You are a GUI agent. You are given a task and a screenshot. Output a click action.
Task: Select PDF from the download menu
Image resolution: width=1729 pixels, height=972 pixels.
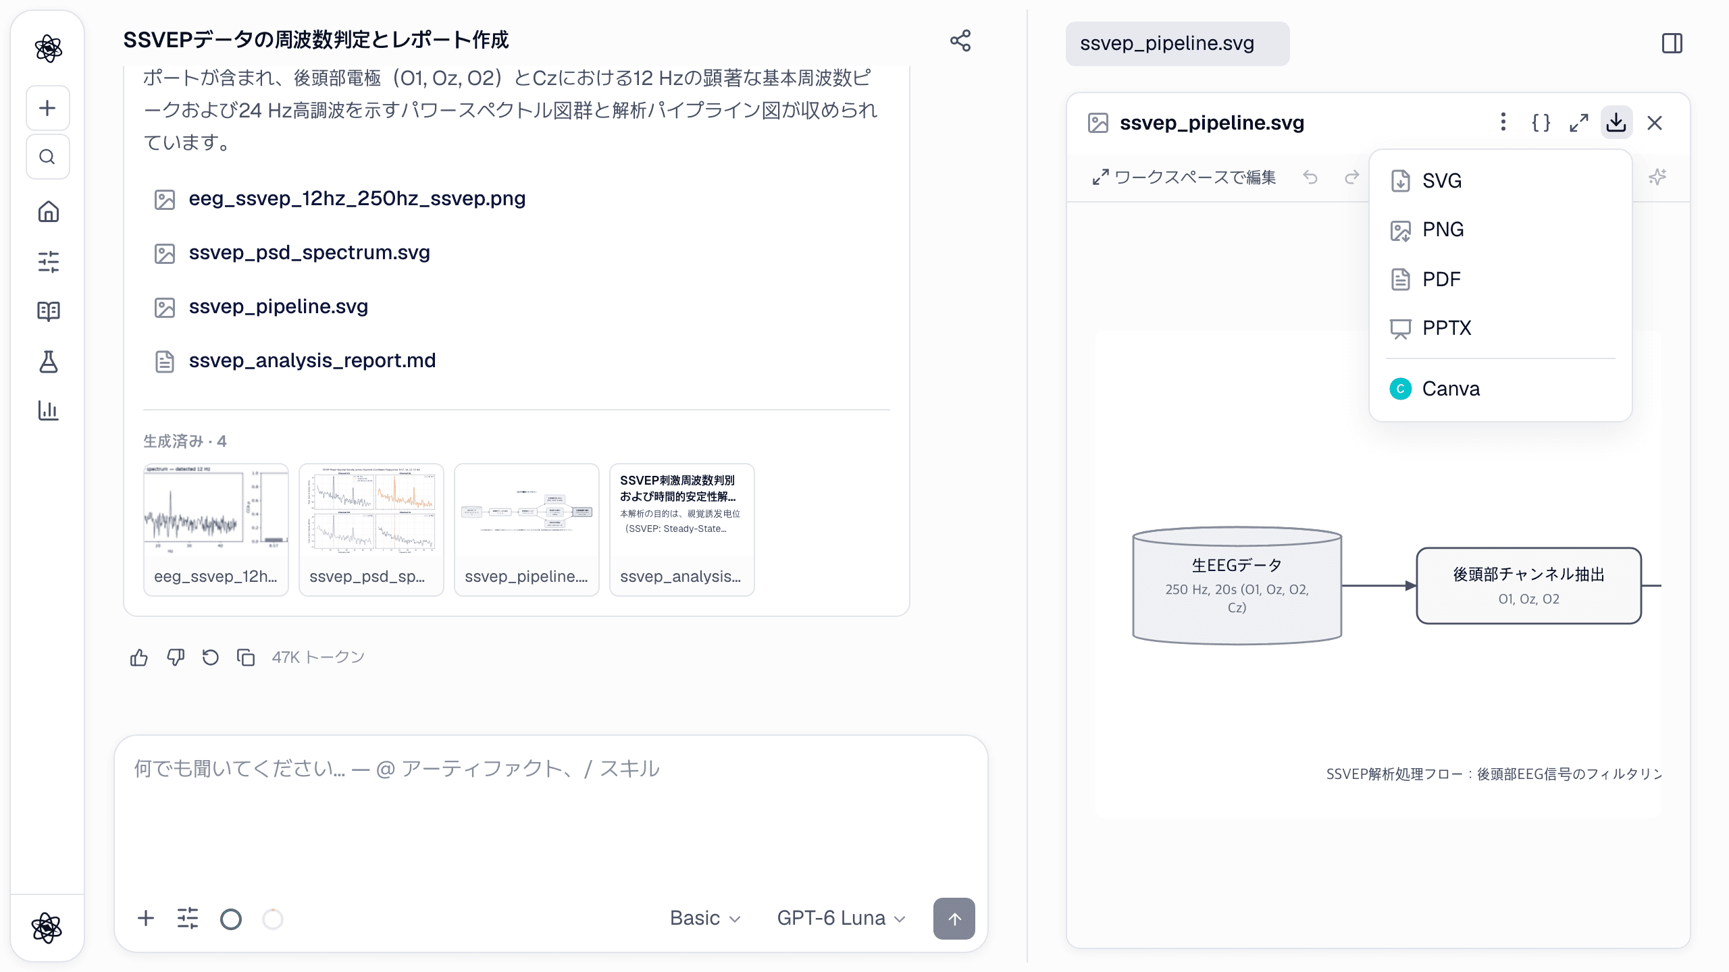point(1500,279)
